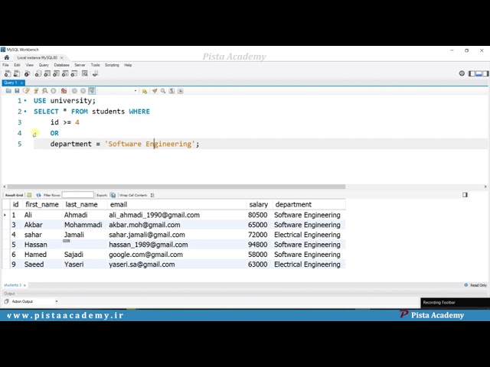490x367 pixels.
Task: Click the Export recordset icon
Action: click(113, 195)
